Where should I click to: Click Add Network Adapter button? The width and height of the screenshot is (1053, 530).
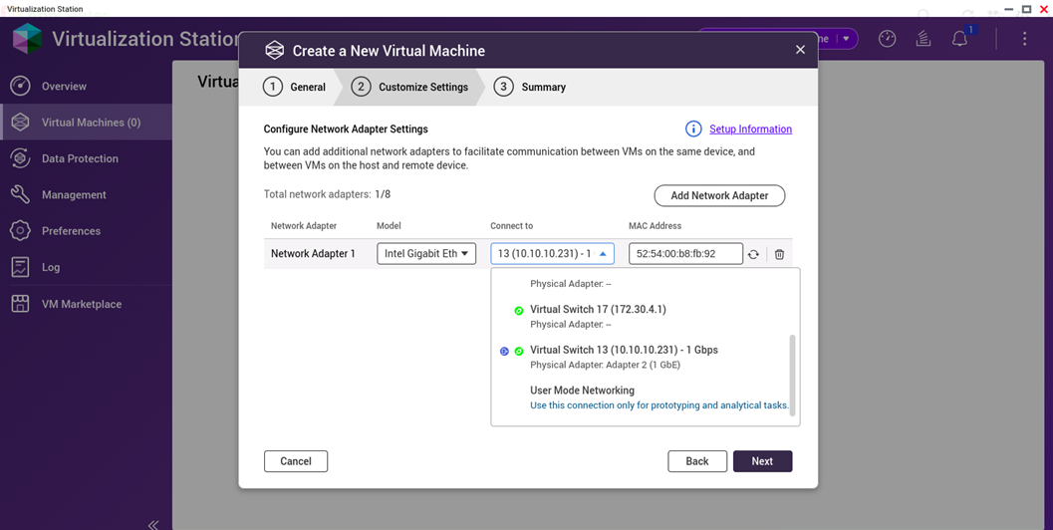(719, 195)
